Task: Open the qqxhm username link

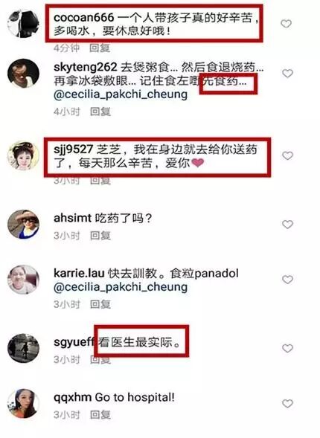Action: tap(72, 397)
